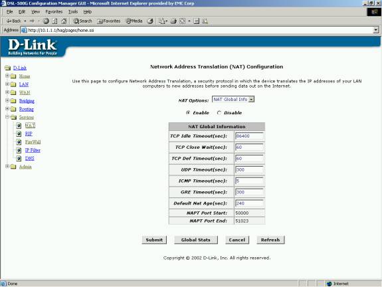This screenshot has width=382, height=287.
Task: Click the Print toolbar icon
Action: [x=173, y=21]
